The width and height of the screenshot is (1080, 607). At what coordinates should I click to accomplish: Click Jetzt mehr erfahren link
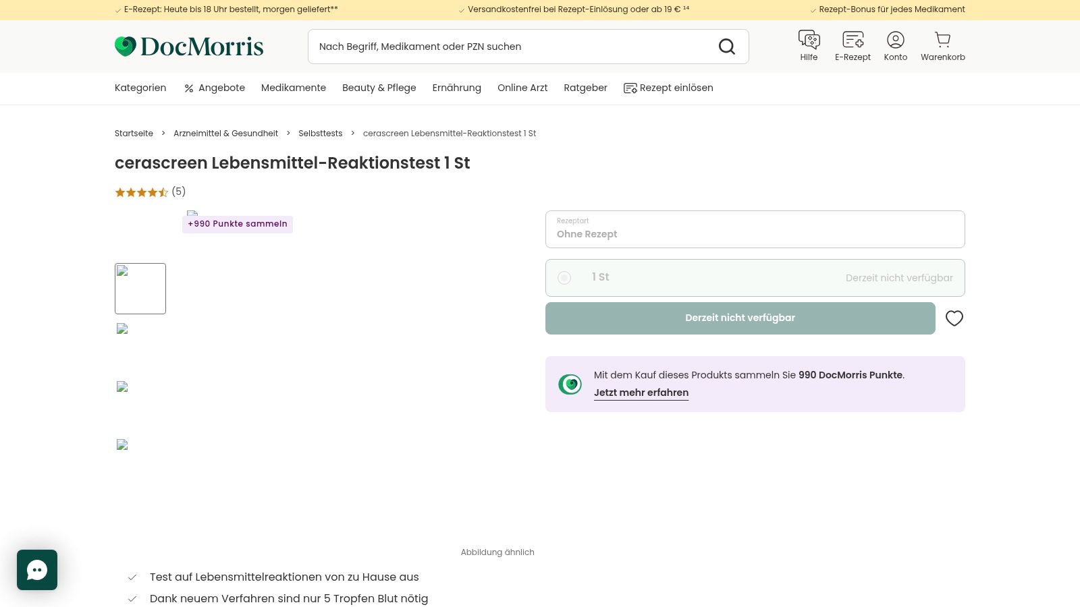pyautogui.click(x=641, y=393)
